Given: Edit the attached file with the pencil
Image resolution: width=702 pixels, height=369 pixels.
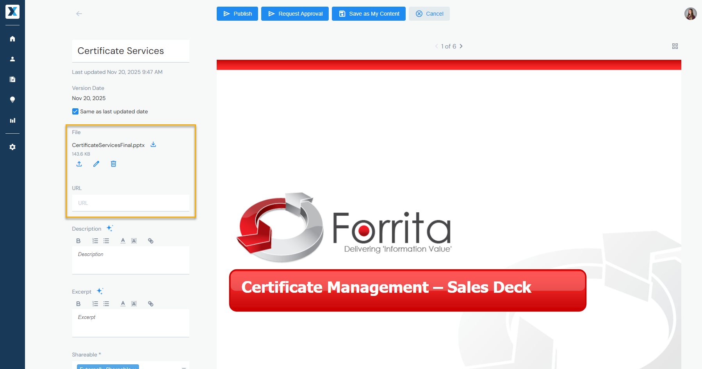Looking at the screenshot, I should pos(96,164).
